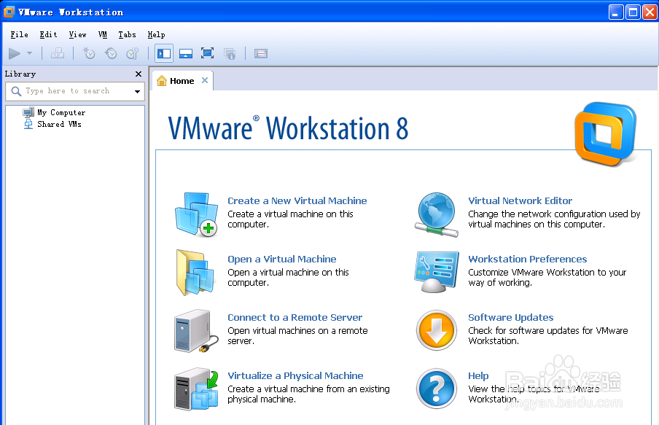Screen dimensions: 659x425
Task: Click the 'Open virtual machines on a remote server.' text
Action: pos(297,336)
